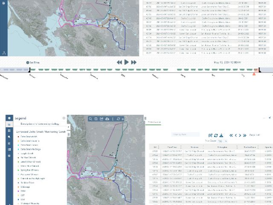Click the export edit icon in map toolbar
273x205 pixels.
click(x=102, y=119)
